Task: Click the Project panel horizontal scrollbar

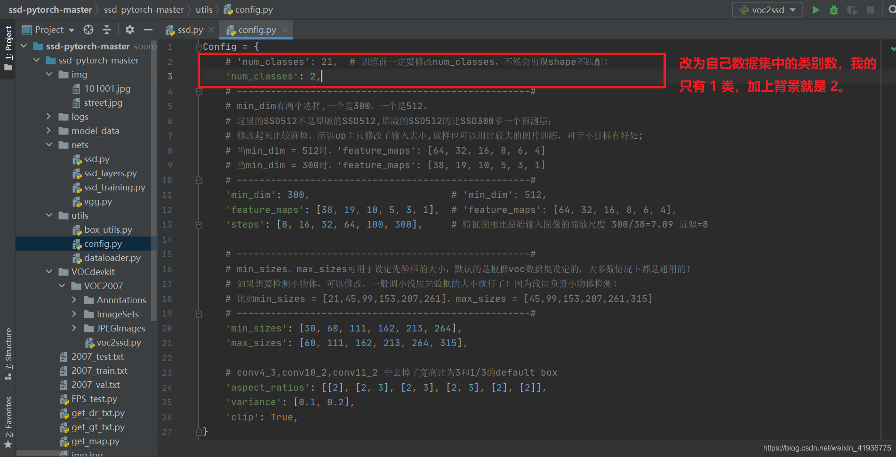Action: click(43, 453)
